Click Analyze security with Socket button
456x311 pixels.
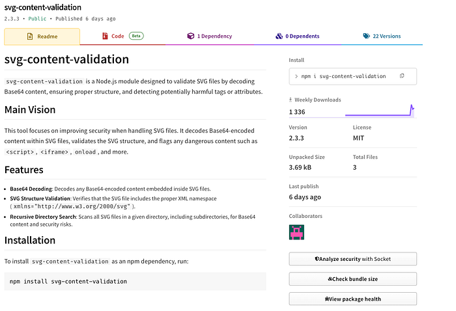353,259
